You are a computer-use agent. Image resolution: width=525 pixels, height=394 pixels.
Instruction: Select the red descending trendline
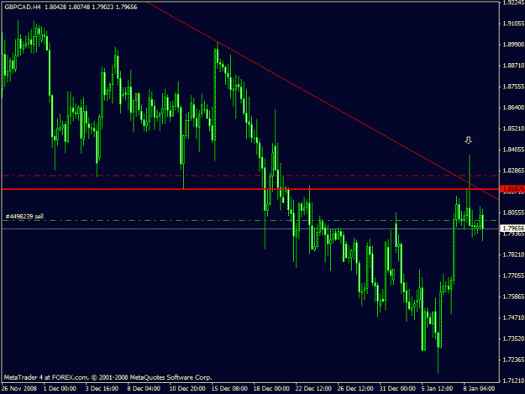(323, 101)
